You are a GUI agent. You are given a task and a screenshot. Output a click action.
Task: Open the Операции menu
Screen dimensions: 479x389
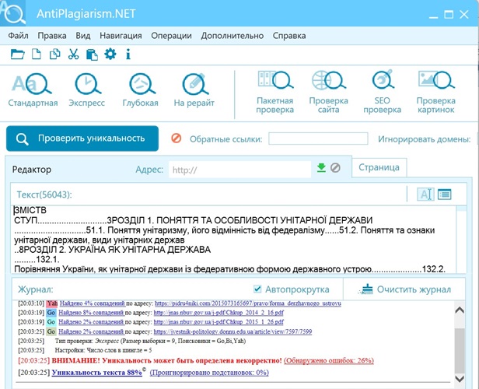[171, 36]
